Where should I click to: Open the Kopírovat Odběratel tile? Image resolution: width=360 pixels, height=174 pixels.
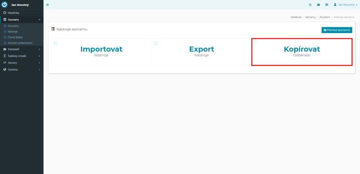[302, 52]
